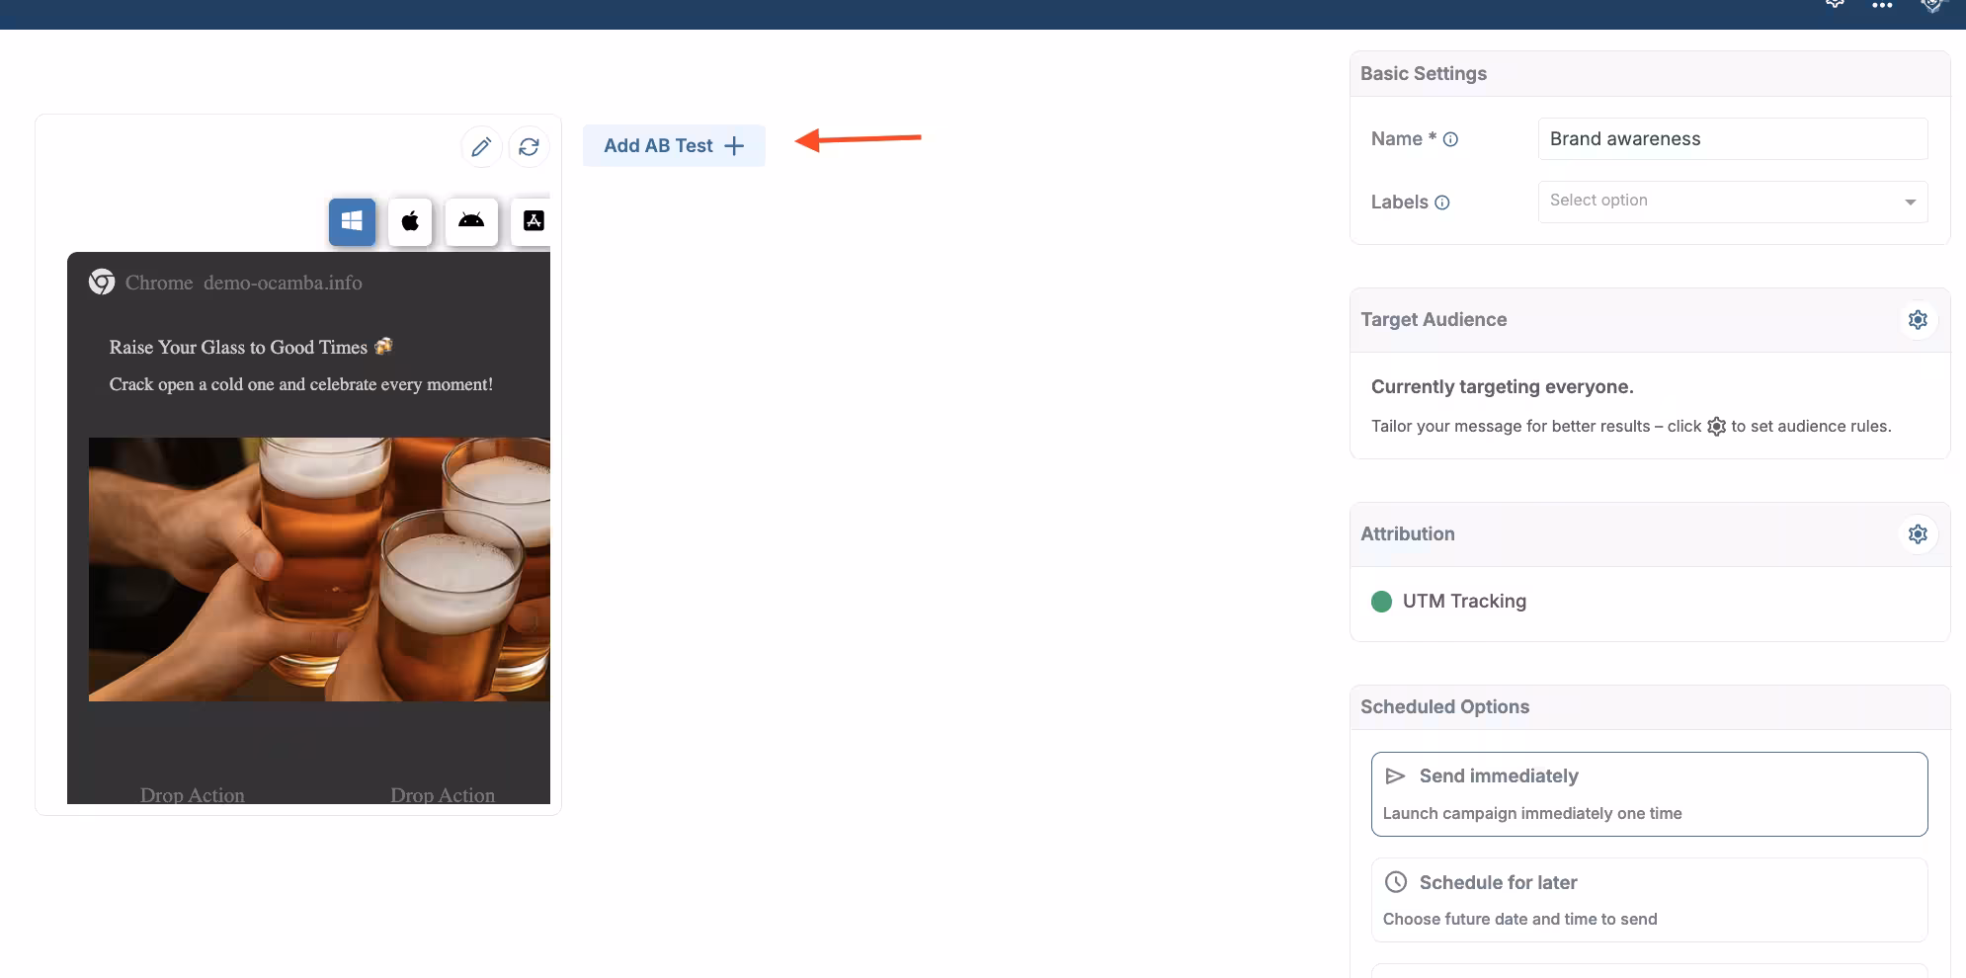Click the Name field containing Brand awareness
The width and height of the screenshot is (1966, 978).
(x=1731, y=139)
